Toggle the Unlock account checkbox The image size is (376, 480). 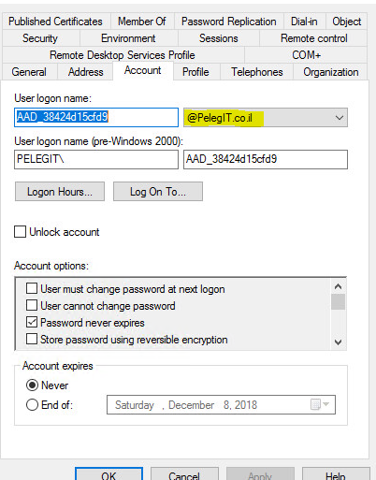(x=20, y=232)
